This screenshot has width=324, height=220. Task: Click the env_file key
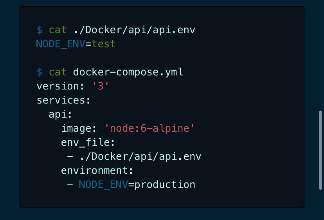point(88,142)
